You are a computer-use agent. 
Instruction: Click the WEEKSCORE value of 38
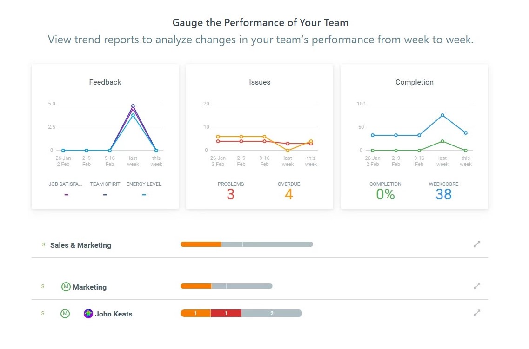[442, 194]
